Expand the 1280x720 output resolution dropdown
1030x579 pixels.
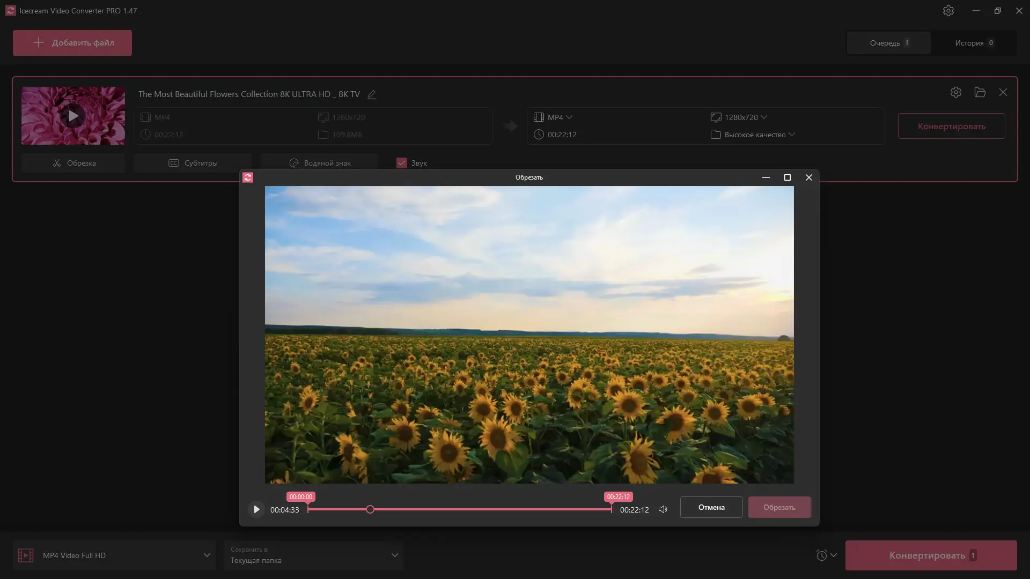(746, 117)
